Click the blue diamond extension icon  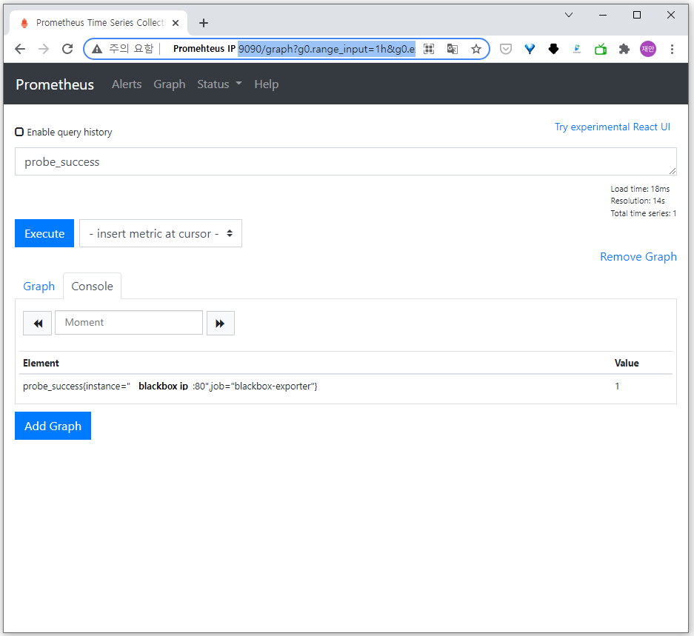(530, 49)
